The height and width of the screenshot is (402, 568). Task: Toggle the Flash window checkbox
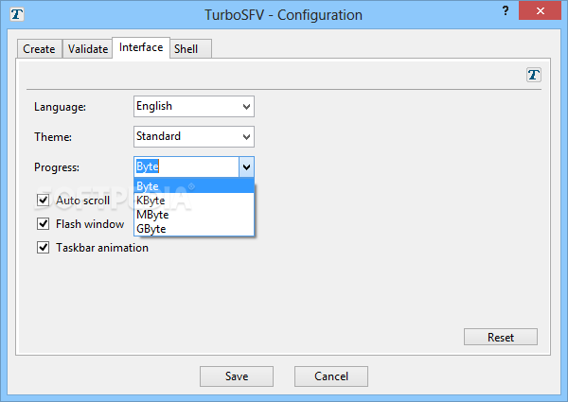(44, 223)
